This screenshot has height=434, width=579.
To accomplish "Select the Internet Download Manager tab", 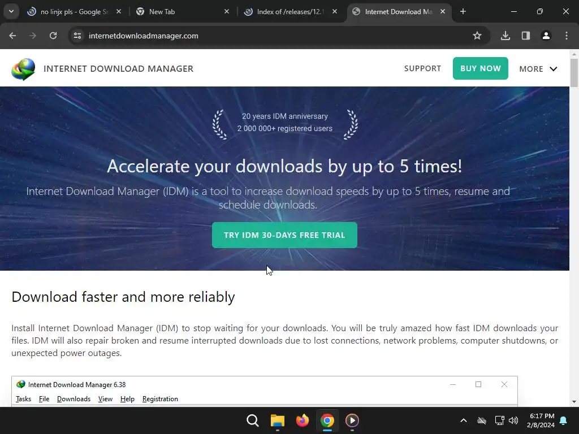I will 399,12.
